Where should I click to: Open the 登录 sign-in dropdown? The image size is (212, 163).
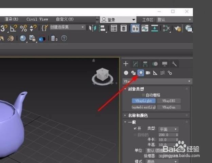118,20
